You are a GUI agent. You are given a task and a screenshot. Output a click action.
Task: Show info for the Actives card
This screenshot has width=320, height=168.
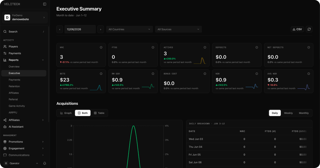[205, 47]
